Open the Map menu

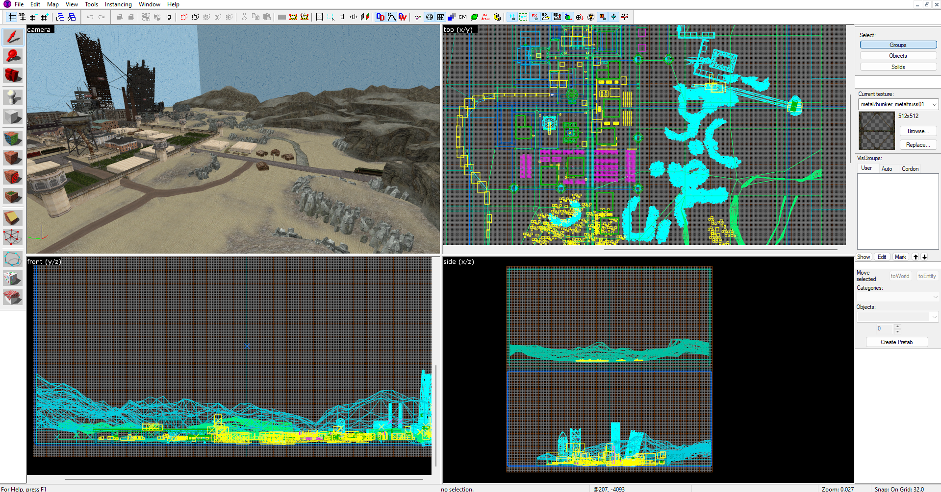pos(53,4)
